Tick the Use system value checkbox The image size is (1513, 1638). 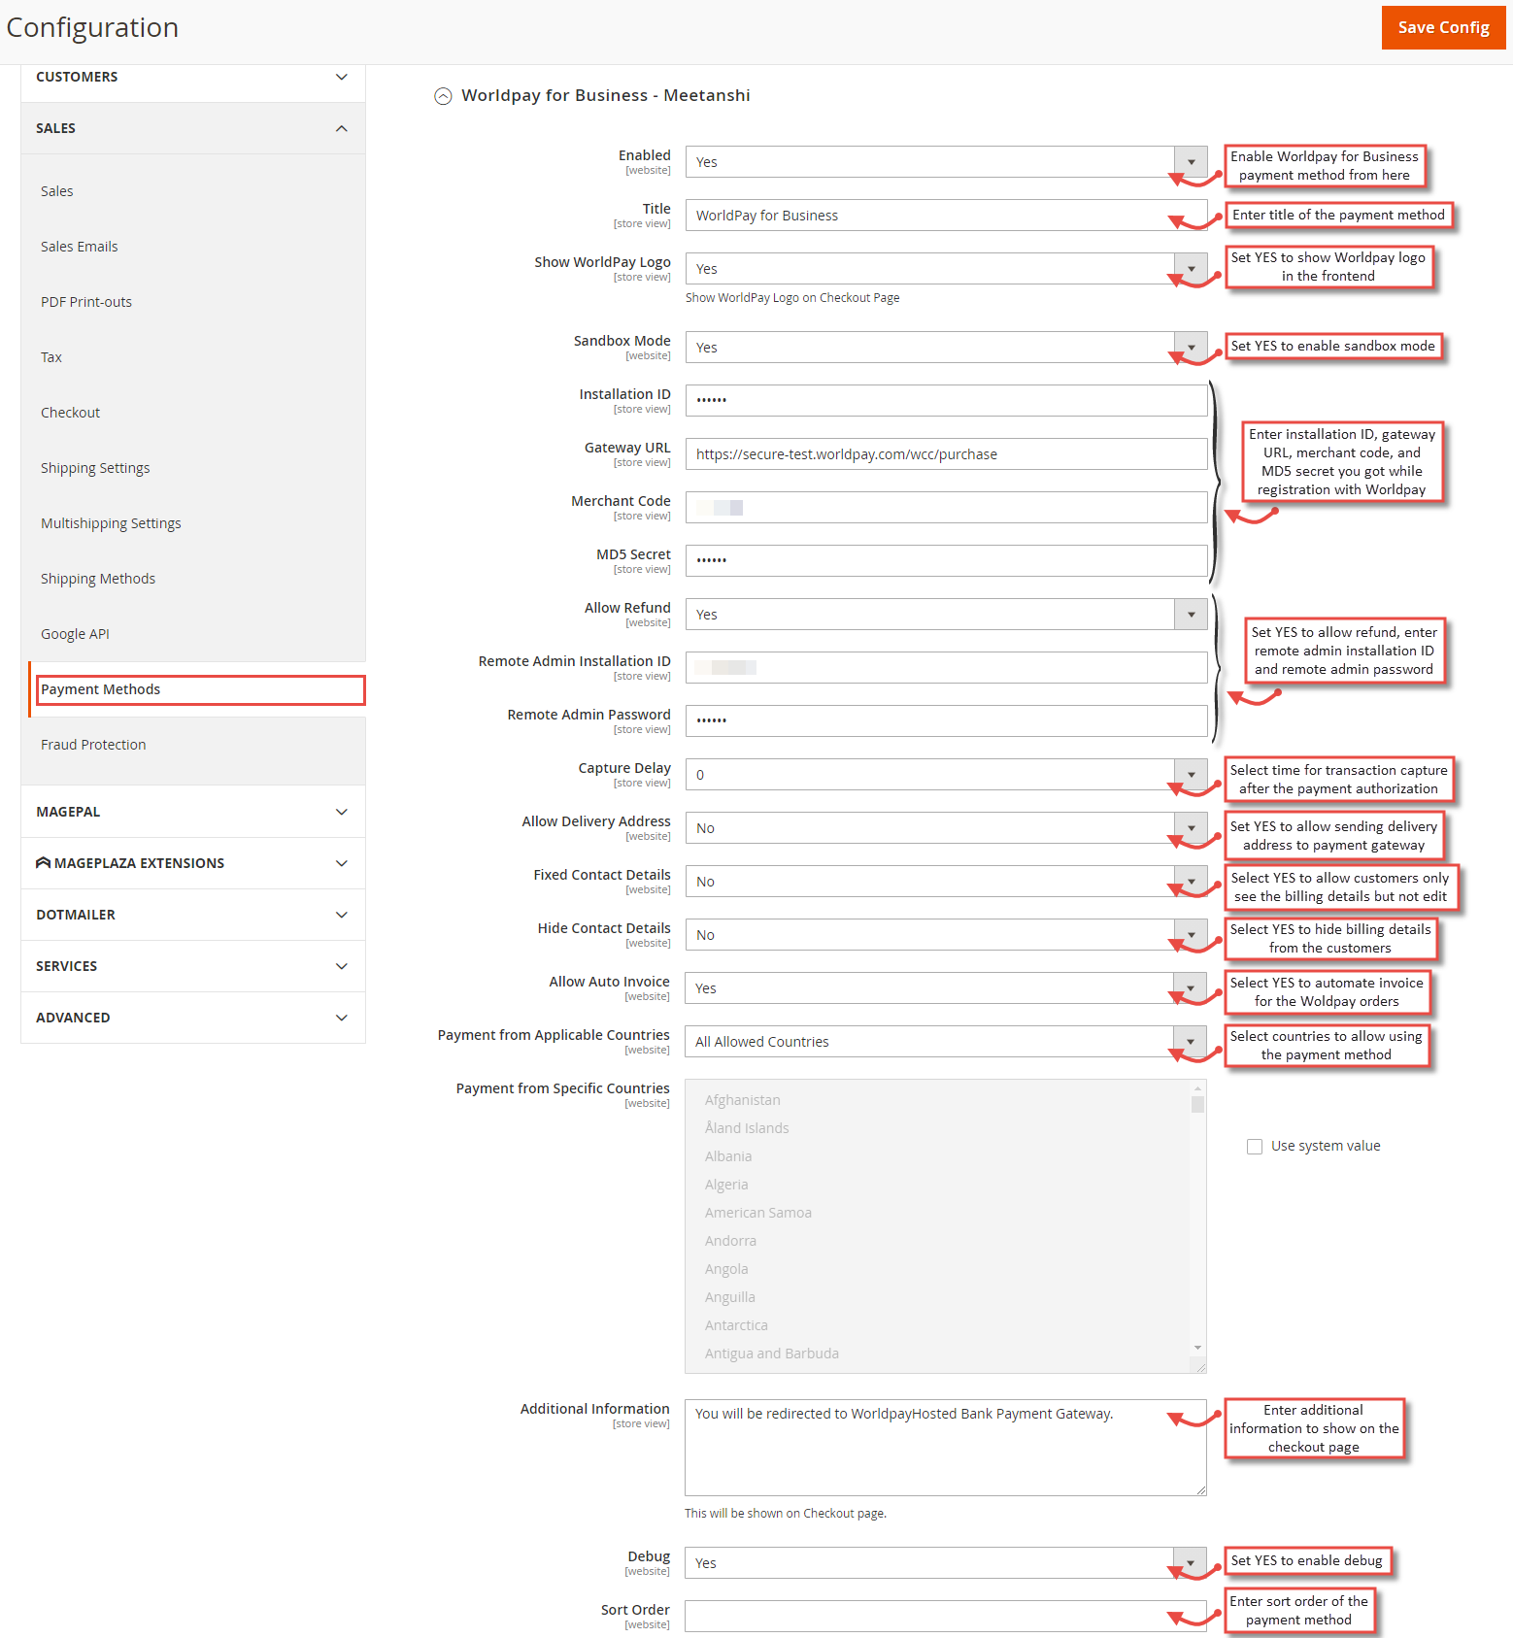pos(1255,1147)
